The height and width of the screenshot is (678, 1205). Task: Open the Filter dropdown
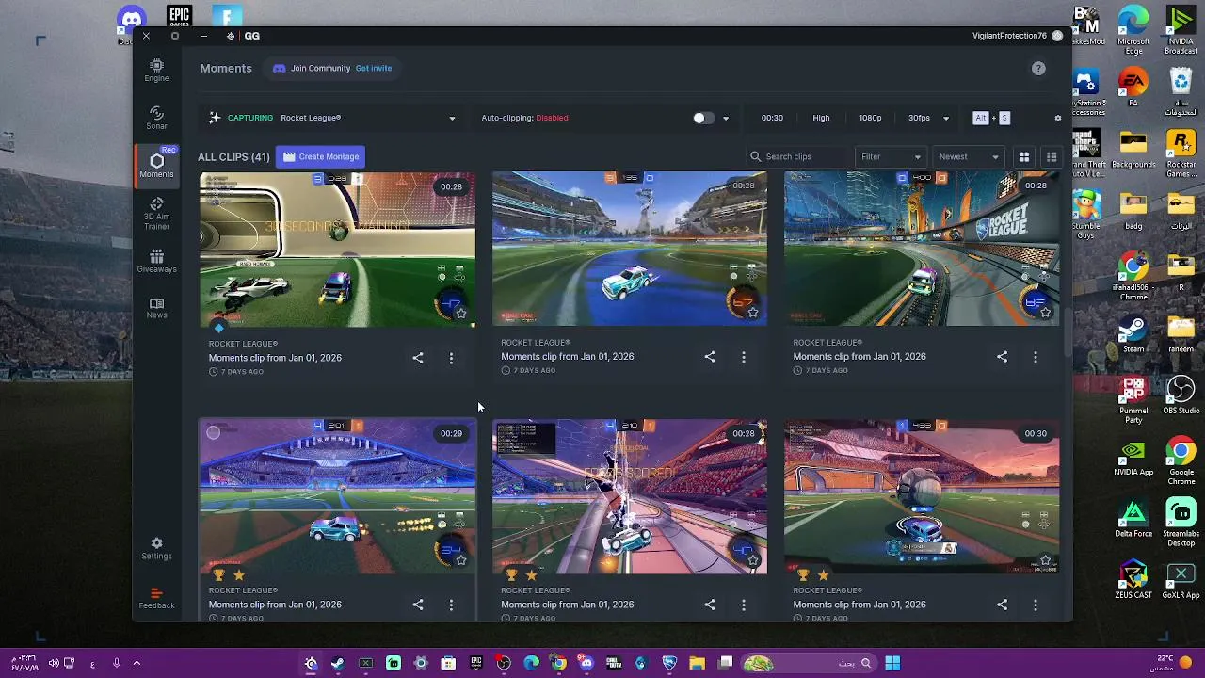(x=890, y=156)
